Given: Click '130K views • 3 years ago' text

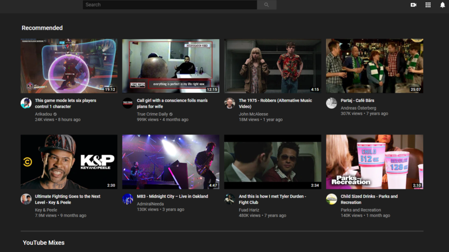Looking at the screenshot, I should 161,209.
